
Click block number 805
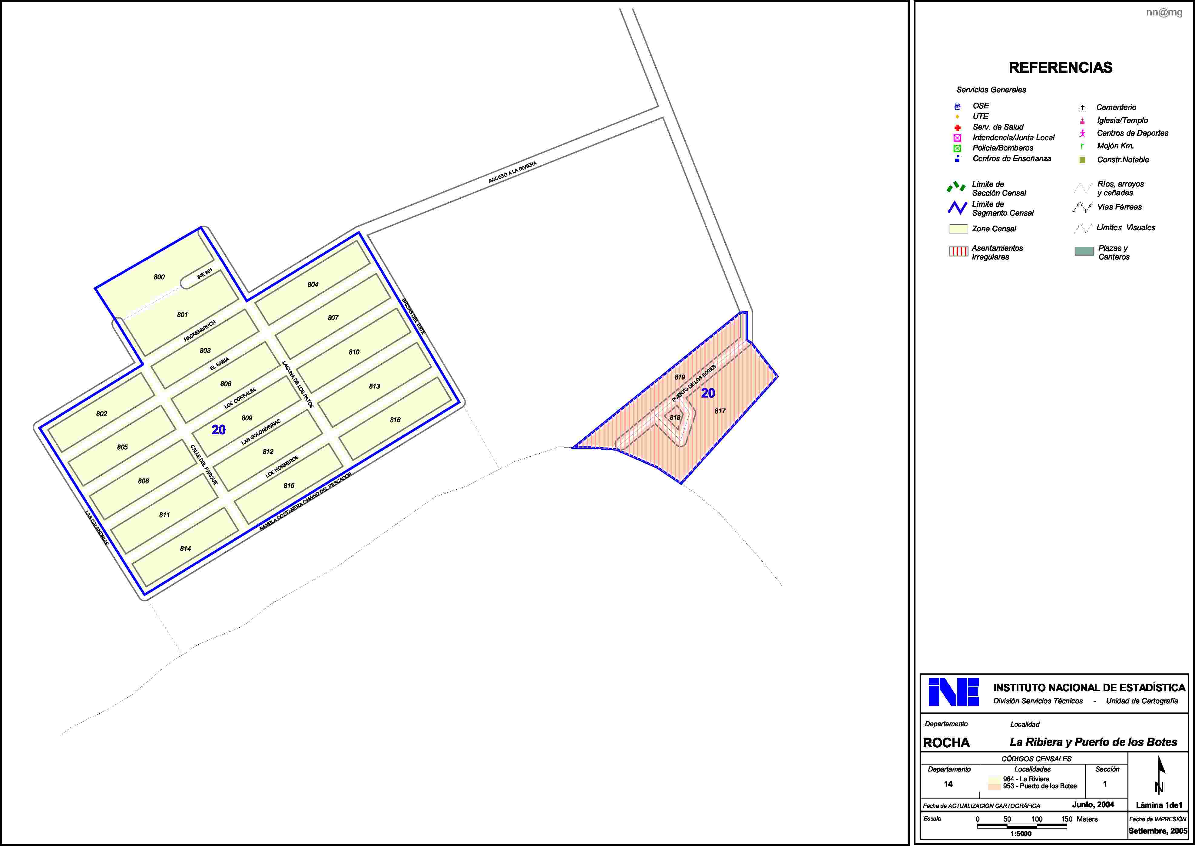(122, 447)
